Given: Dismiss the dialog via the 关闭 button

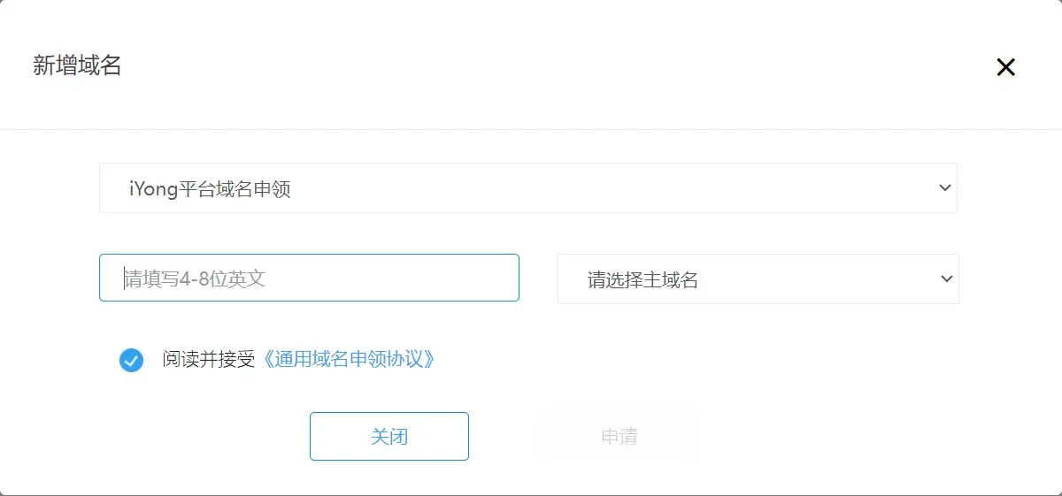Looking at the screenshot, I should 389,437.
